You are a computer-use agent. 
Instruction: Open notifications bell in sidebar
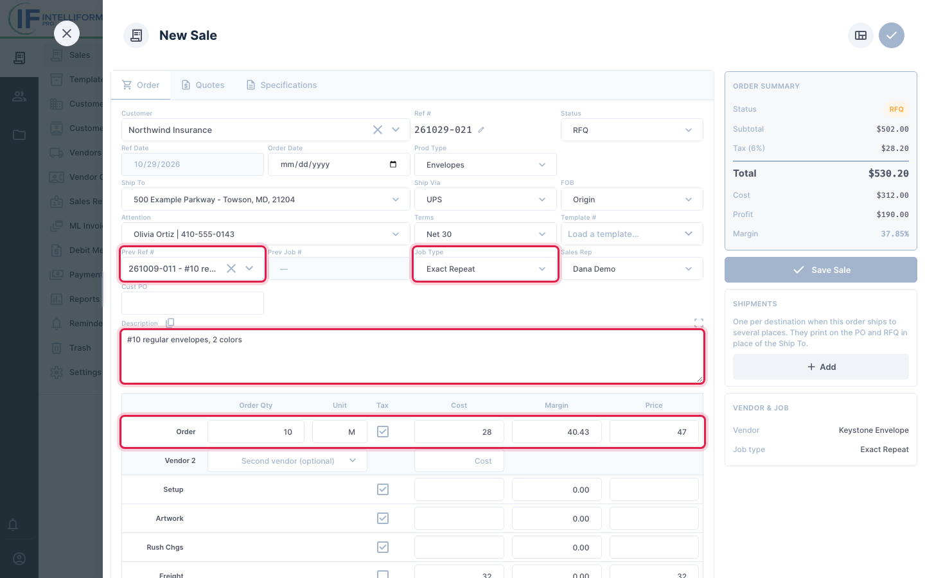13,525
